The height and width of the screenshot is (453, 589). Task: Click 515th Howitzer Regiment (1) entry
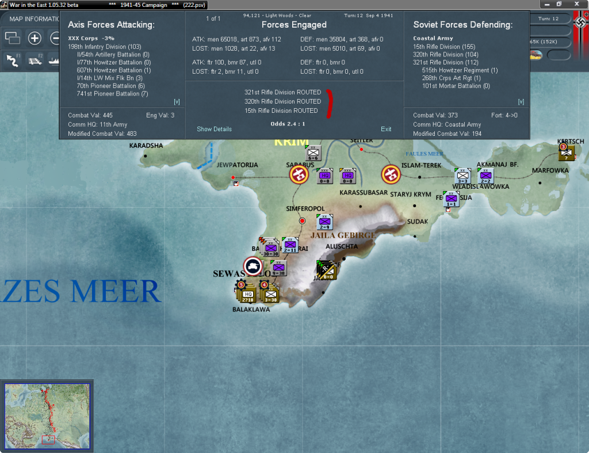point(460,70)
